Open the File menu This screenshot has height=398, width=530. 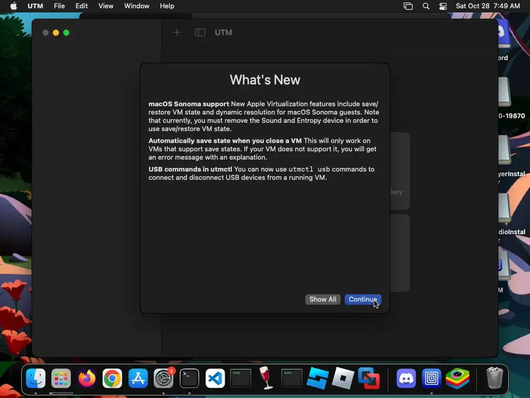(x=59, y=6)
